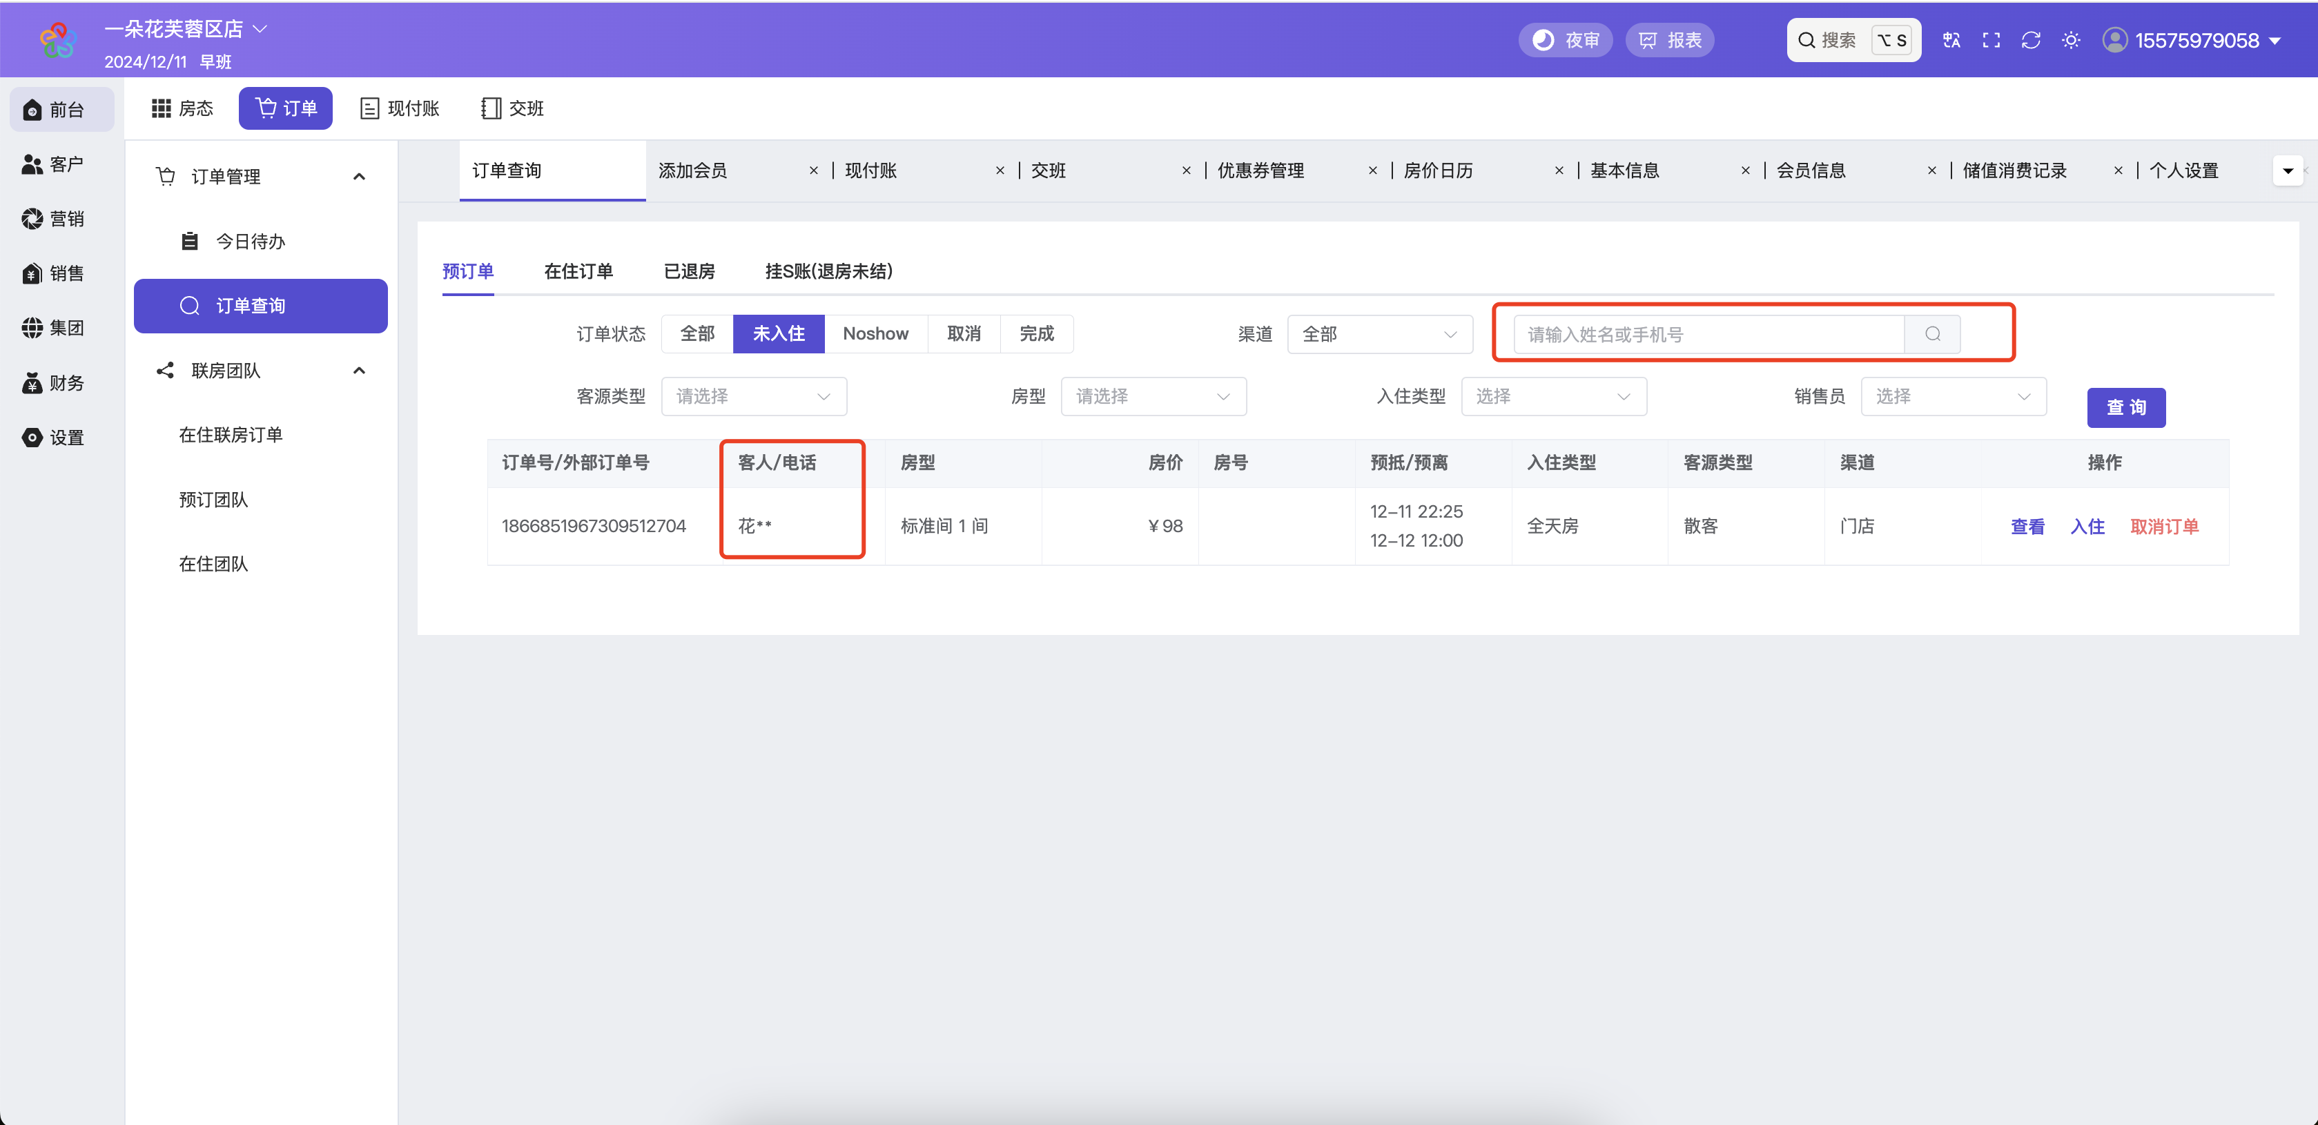Click the refresh icon in top bar
Viewport: 2318px width, 1125px height.
tap(2031, 41)
